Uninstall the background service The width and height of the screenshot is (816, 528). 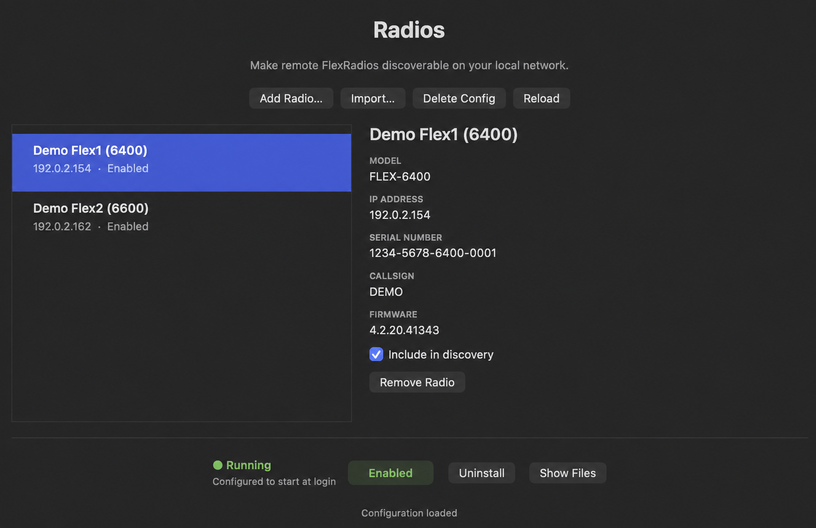482,473
